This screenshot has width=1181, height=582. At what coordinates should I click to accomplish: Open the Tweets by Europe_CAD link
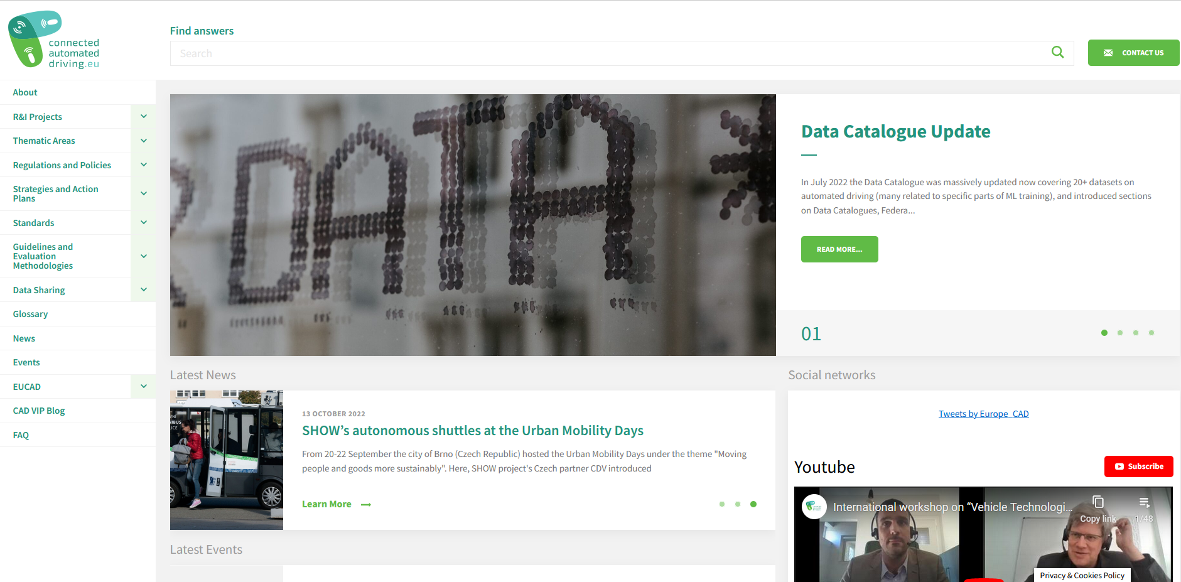tap(983, 414)
